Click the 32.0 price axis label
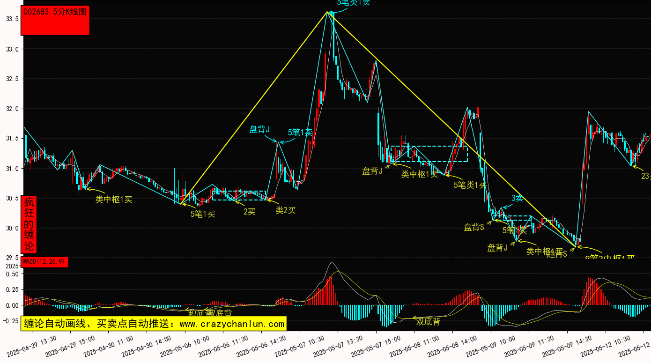Image resolution: width=651 pixels, height=363 pixels. [12, 109]
